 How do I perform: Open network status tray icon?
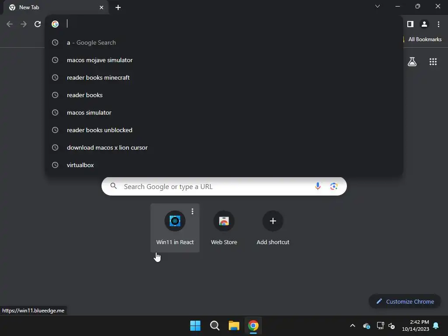click(x=380, y=325)
